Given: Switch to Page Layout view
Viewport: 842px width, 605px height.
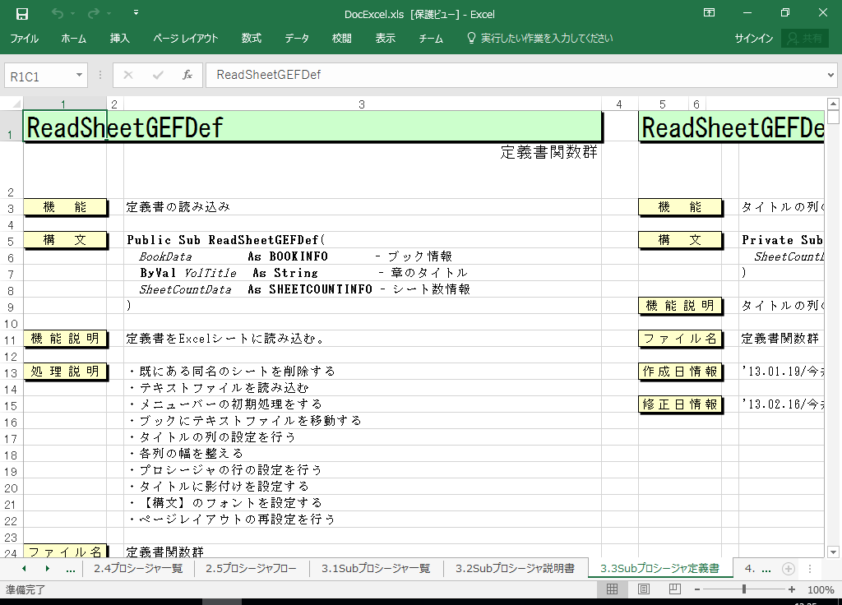Looking at the screenshot, I should point(644,589).
